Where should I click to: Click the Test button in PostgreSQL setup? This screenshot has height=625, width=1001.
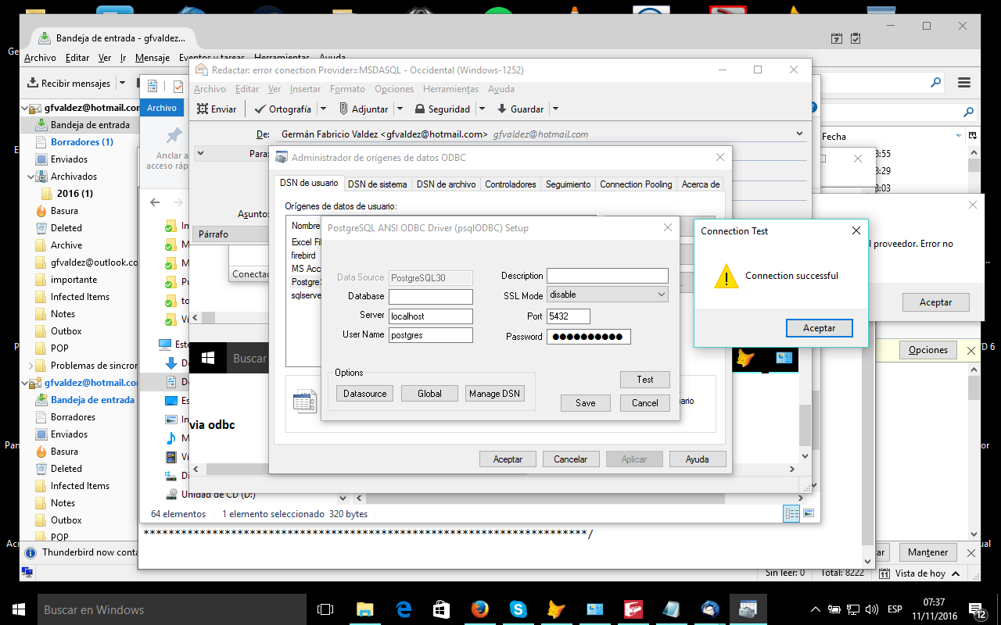pyautogui.click(x=644, y=379)
